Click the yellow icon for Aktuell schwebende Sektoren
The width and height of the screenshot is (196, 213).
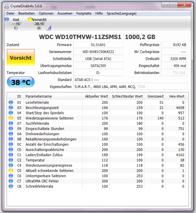coord(11,170)
